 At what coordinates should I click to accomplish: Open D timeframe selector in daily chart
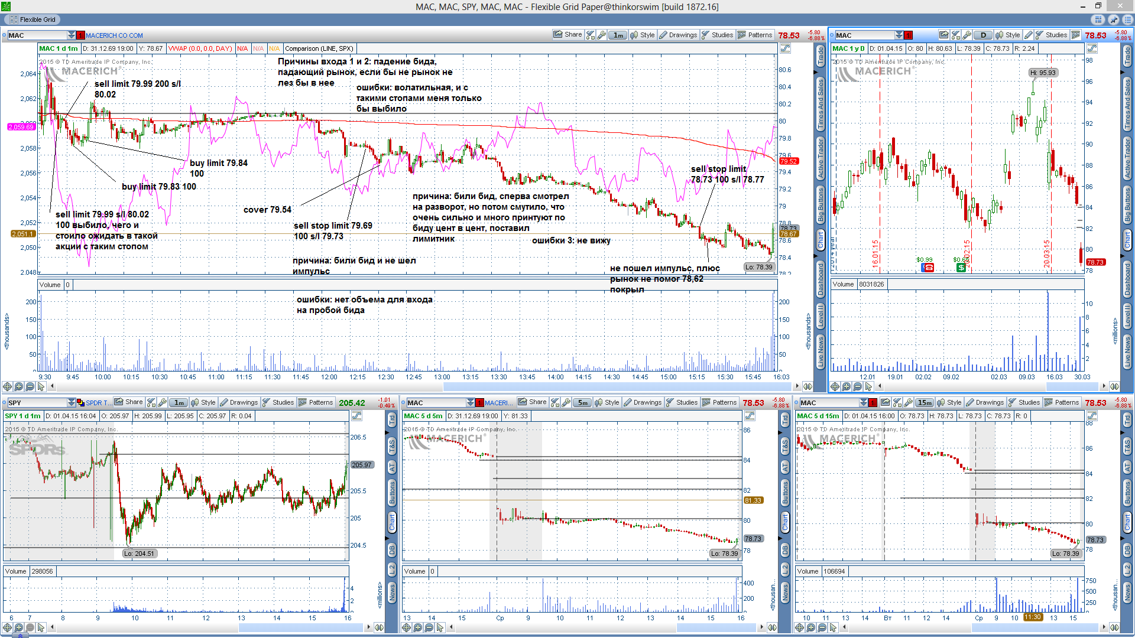point(983,35)
